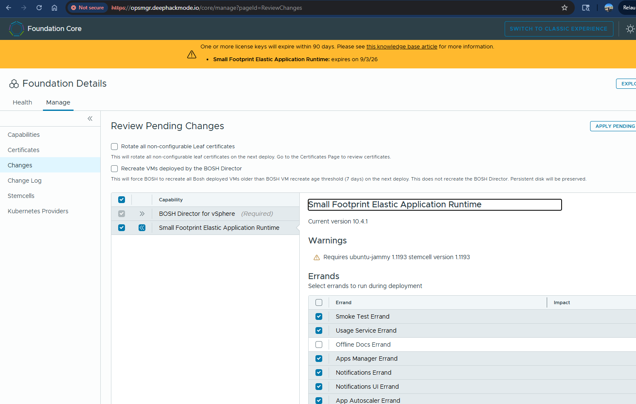This screenshot has width=636, height=404.
Task: Click Apply Pending changes button
Action: (613, 126)
